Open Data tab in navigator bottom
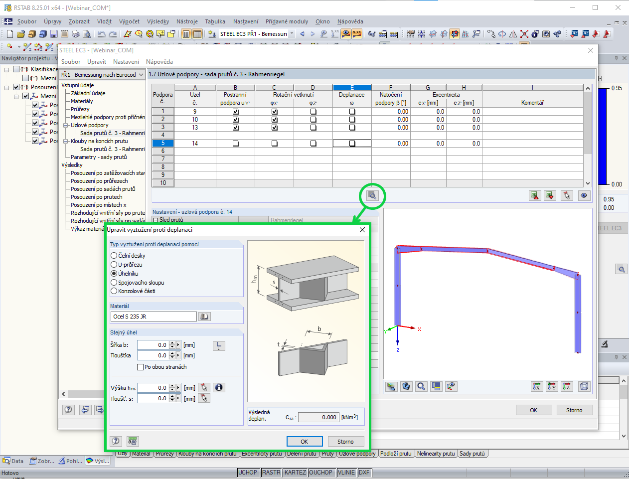The width and height of the screenshot is (629, 479). click(x=13, y=461)
